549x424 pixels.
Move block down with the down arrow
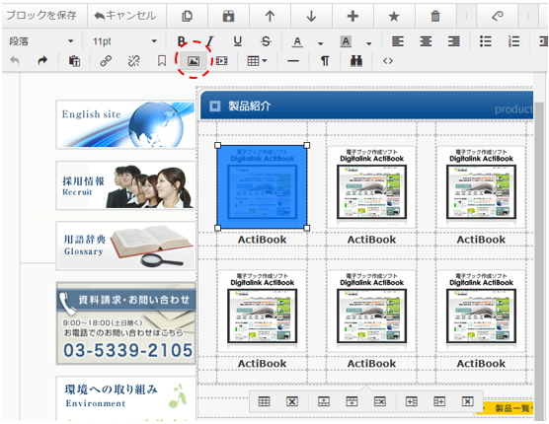point(311,16)
